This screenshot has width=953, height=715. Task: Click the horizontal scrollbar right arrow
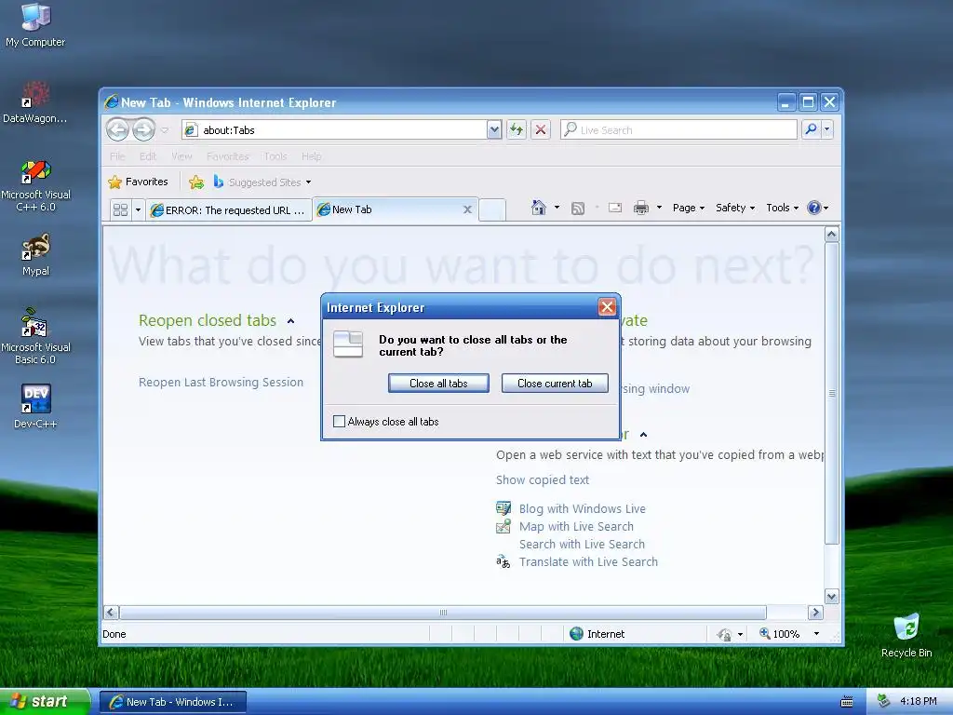(x=815, y=613)
